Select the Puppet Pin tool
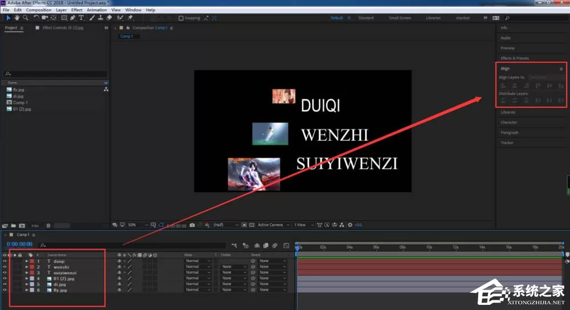Image resolution: width=570 pixels, height=310 pixels. (130, 18)
